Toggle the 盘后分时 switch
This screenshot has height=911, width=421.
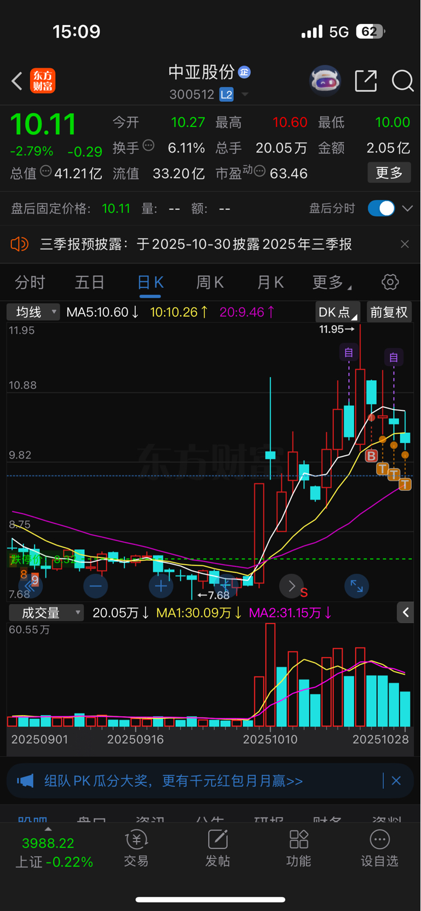(381, 208)
